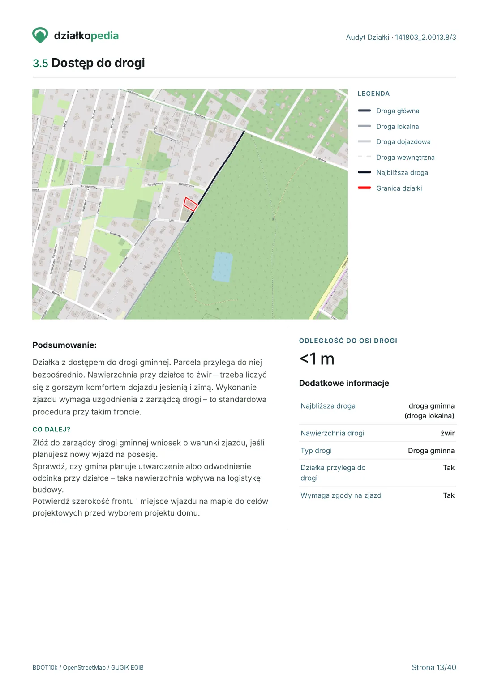The image size is (489, 691).
Task: Click the 'Granica działki' red legend swatch
Action: pos(364,188)
